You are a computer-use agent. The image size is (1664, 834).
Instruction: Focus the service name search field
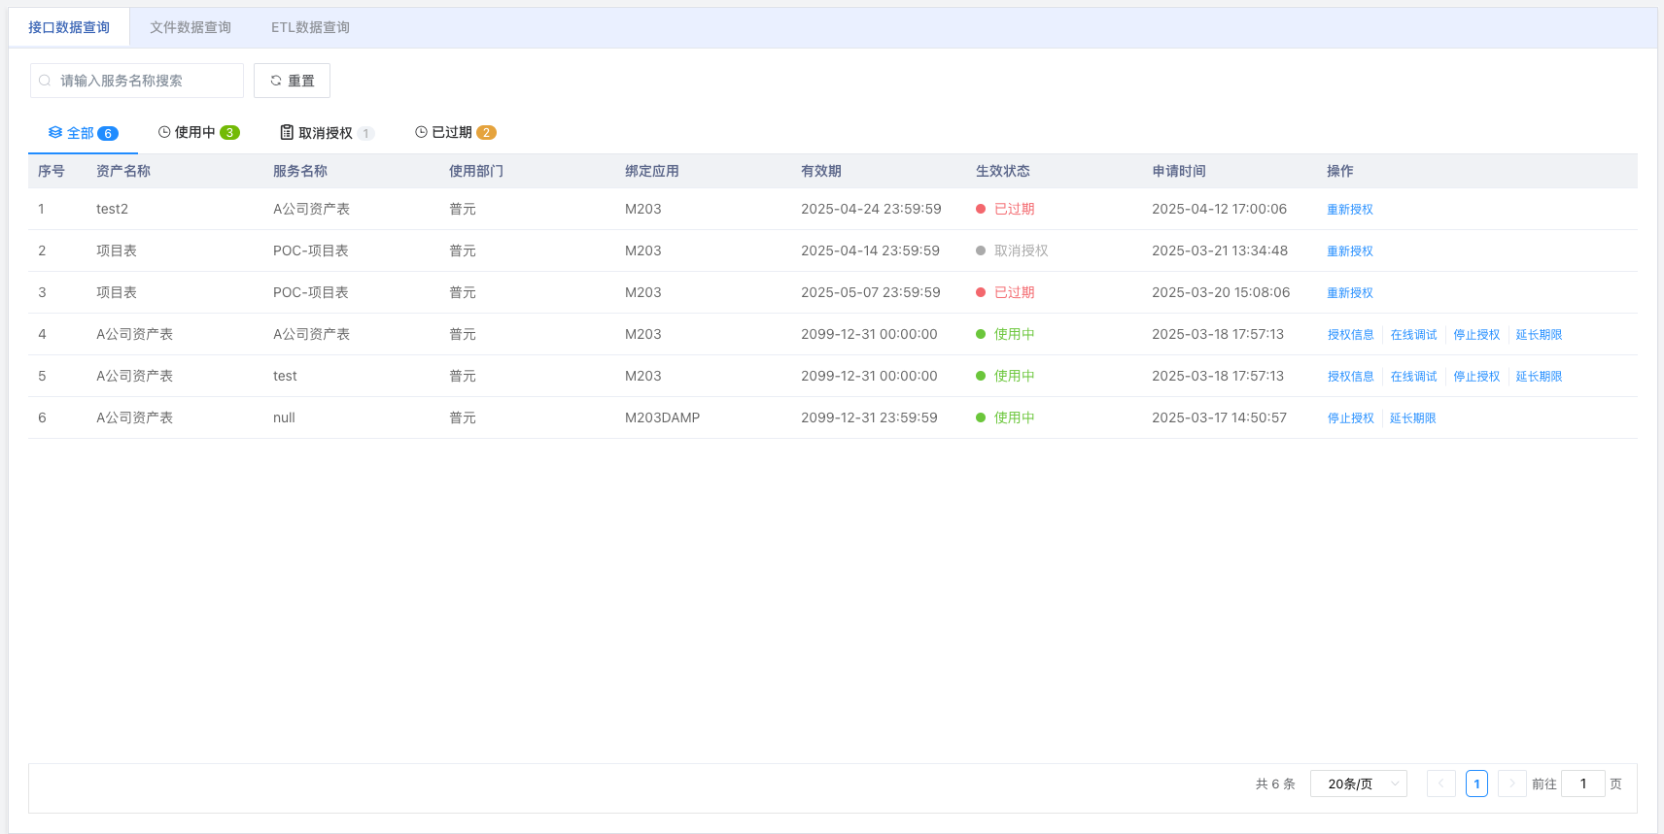(146, 81)
